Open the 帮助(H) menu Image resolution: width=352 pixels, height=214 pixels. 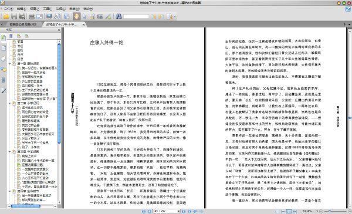(x=88, y=9)
